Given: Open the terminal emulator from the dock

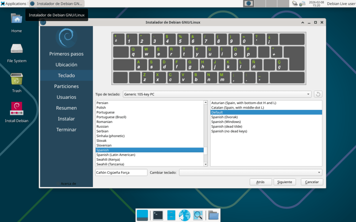Looking at the screenshot, I should [x=158, y=215].
